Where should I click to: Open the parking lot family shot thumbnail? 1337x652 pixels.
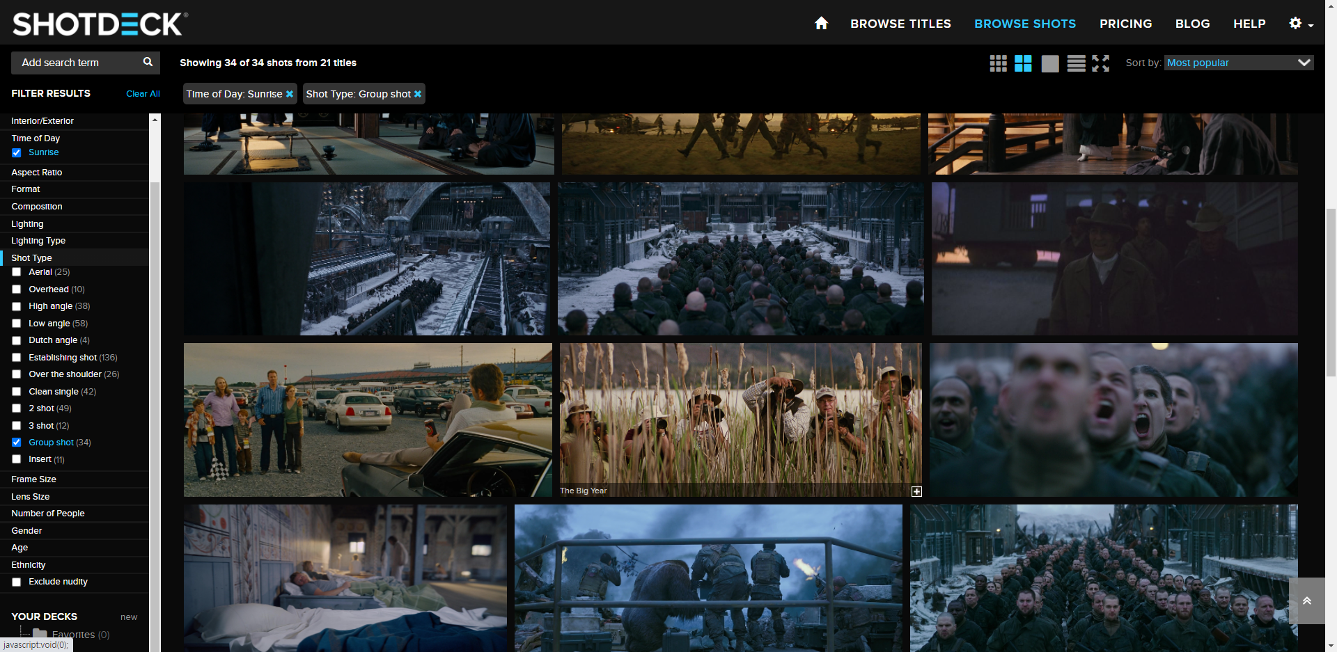point(368,420)
